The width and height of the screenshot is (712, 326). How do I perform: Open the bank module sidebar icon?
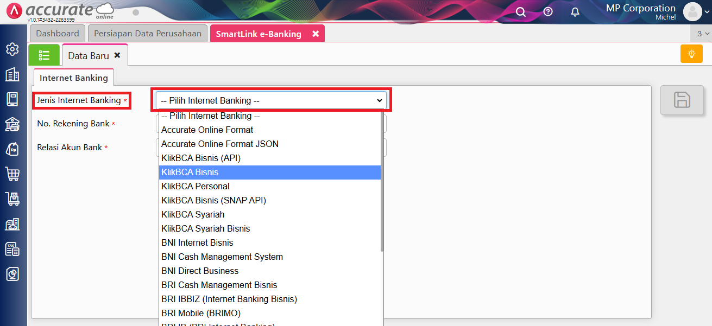[12, 124]
